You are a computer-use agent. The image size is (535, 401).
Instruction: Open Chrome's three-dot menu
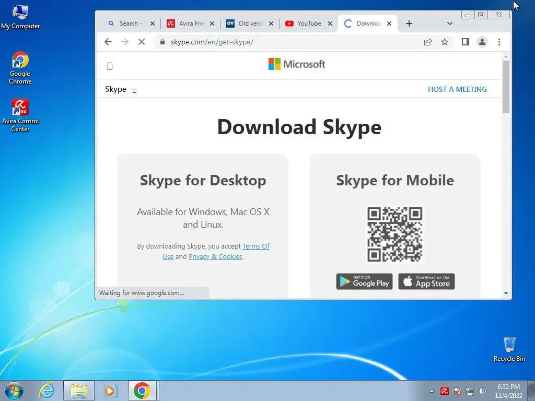[499, 42]
